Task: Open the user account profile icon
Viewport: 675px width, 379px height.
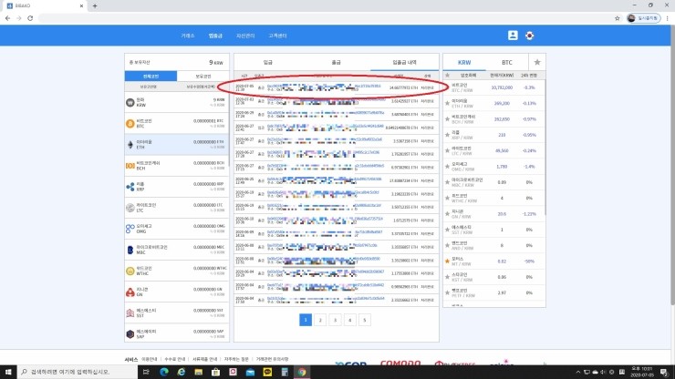Action: click(x=513, y=36)
